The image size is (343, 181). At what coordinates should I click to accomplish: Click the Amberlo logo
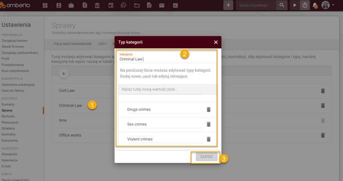click(15, 5)
